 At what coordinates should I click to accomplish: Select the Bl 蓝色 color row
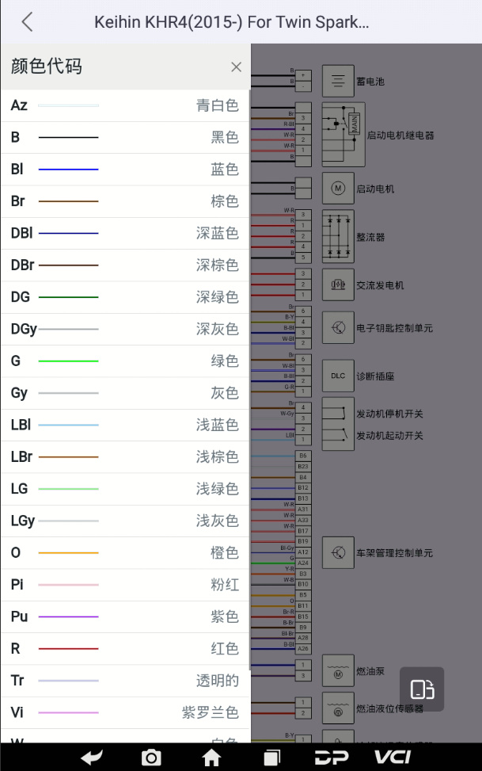[x=125, y=170]
